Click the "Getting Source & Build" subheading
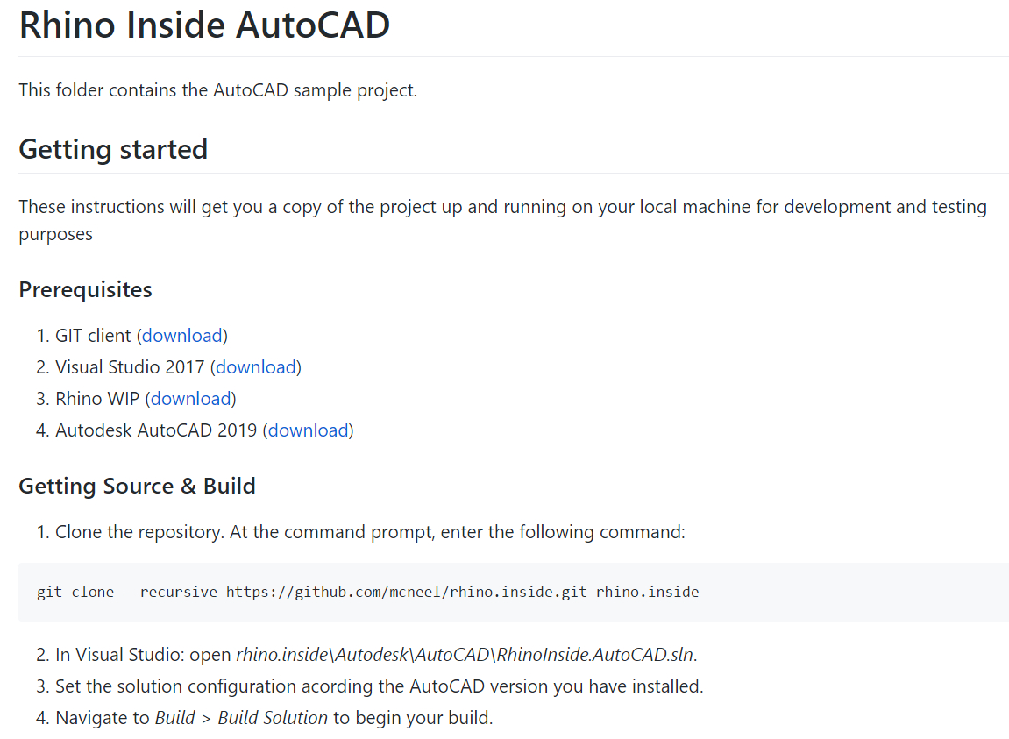1009x739 pixels. [x=137, y=486]
